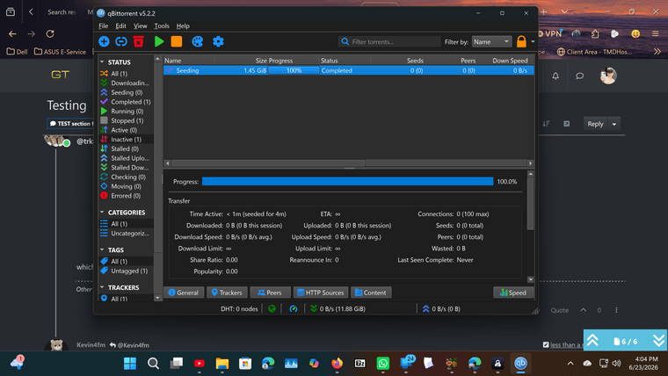Click the qBittorrent taskbar icon
The height and width of the screenshot is (376, 668).
tap(520, 363)
